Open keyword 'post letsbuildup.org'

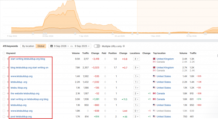[x=21, y=116]
